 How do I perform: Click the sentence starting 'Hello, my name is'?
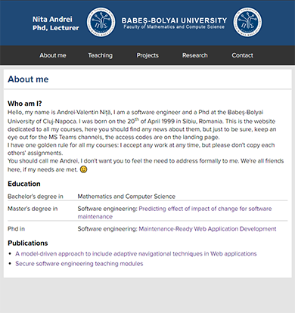coord(135,116)
